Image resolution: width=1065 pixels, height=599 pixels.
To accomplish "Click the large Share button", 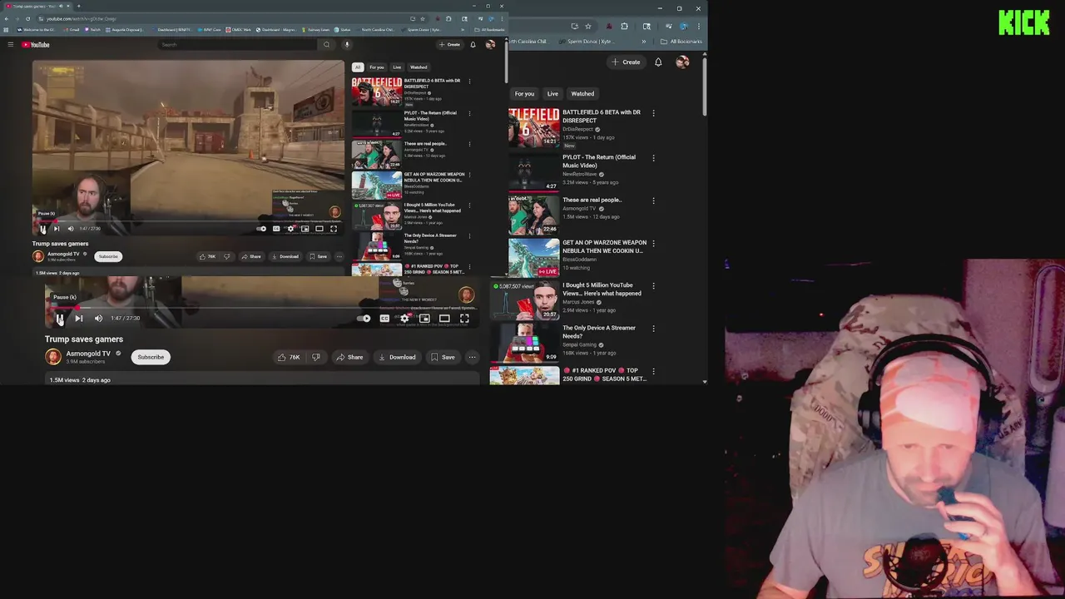I will tap(349, 357).
